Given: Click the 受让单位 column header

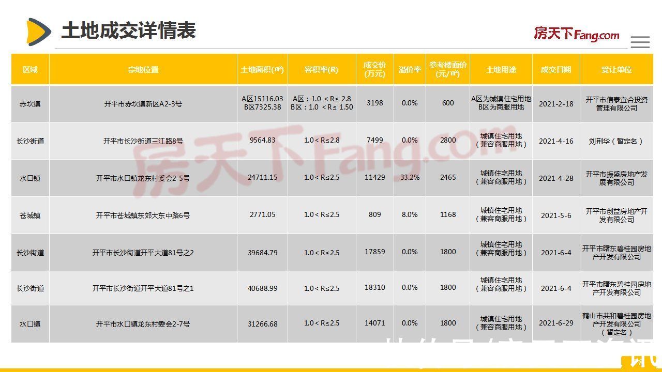Looking at the screenshot, I should 616,69.
